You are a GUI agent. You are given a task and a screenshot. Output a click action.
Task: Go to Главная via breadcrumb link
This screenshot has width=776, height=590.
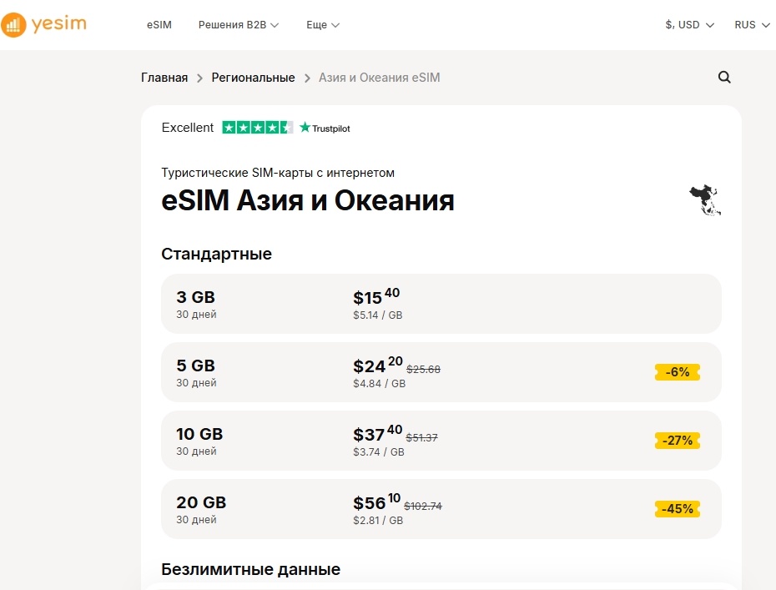point(164,77)
